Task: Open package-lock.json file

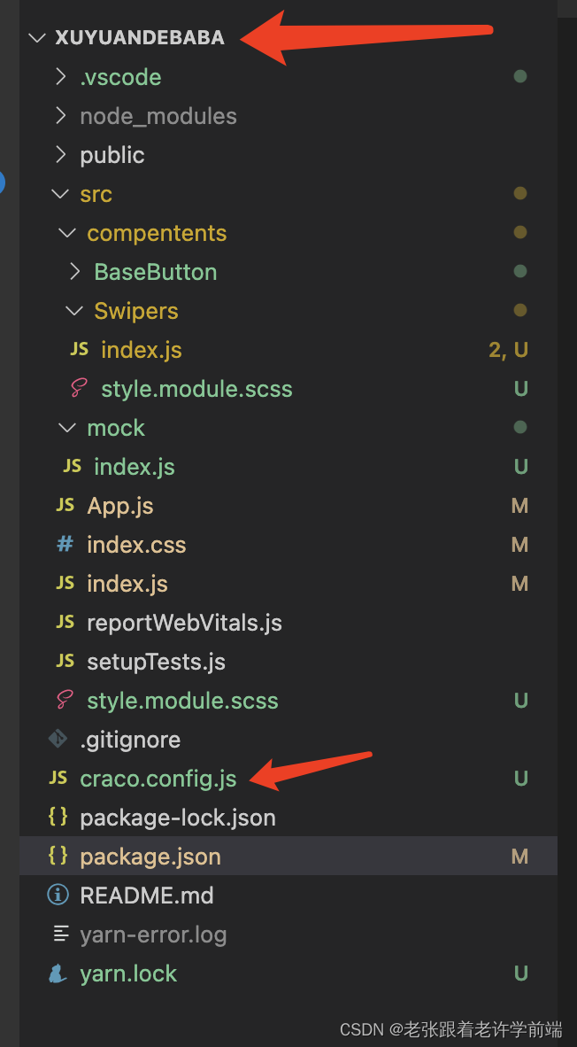Action: (x=177, y=817)
